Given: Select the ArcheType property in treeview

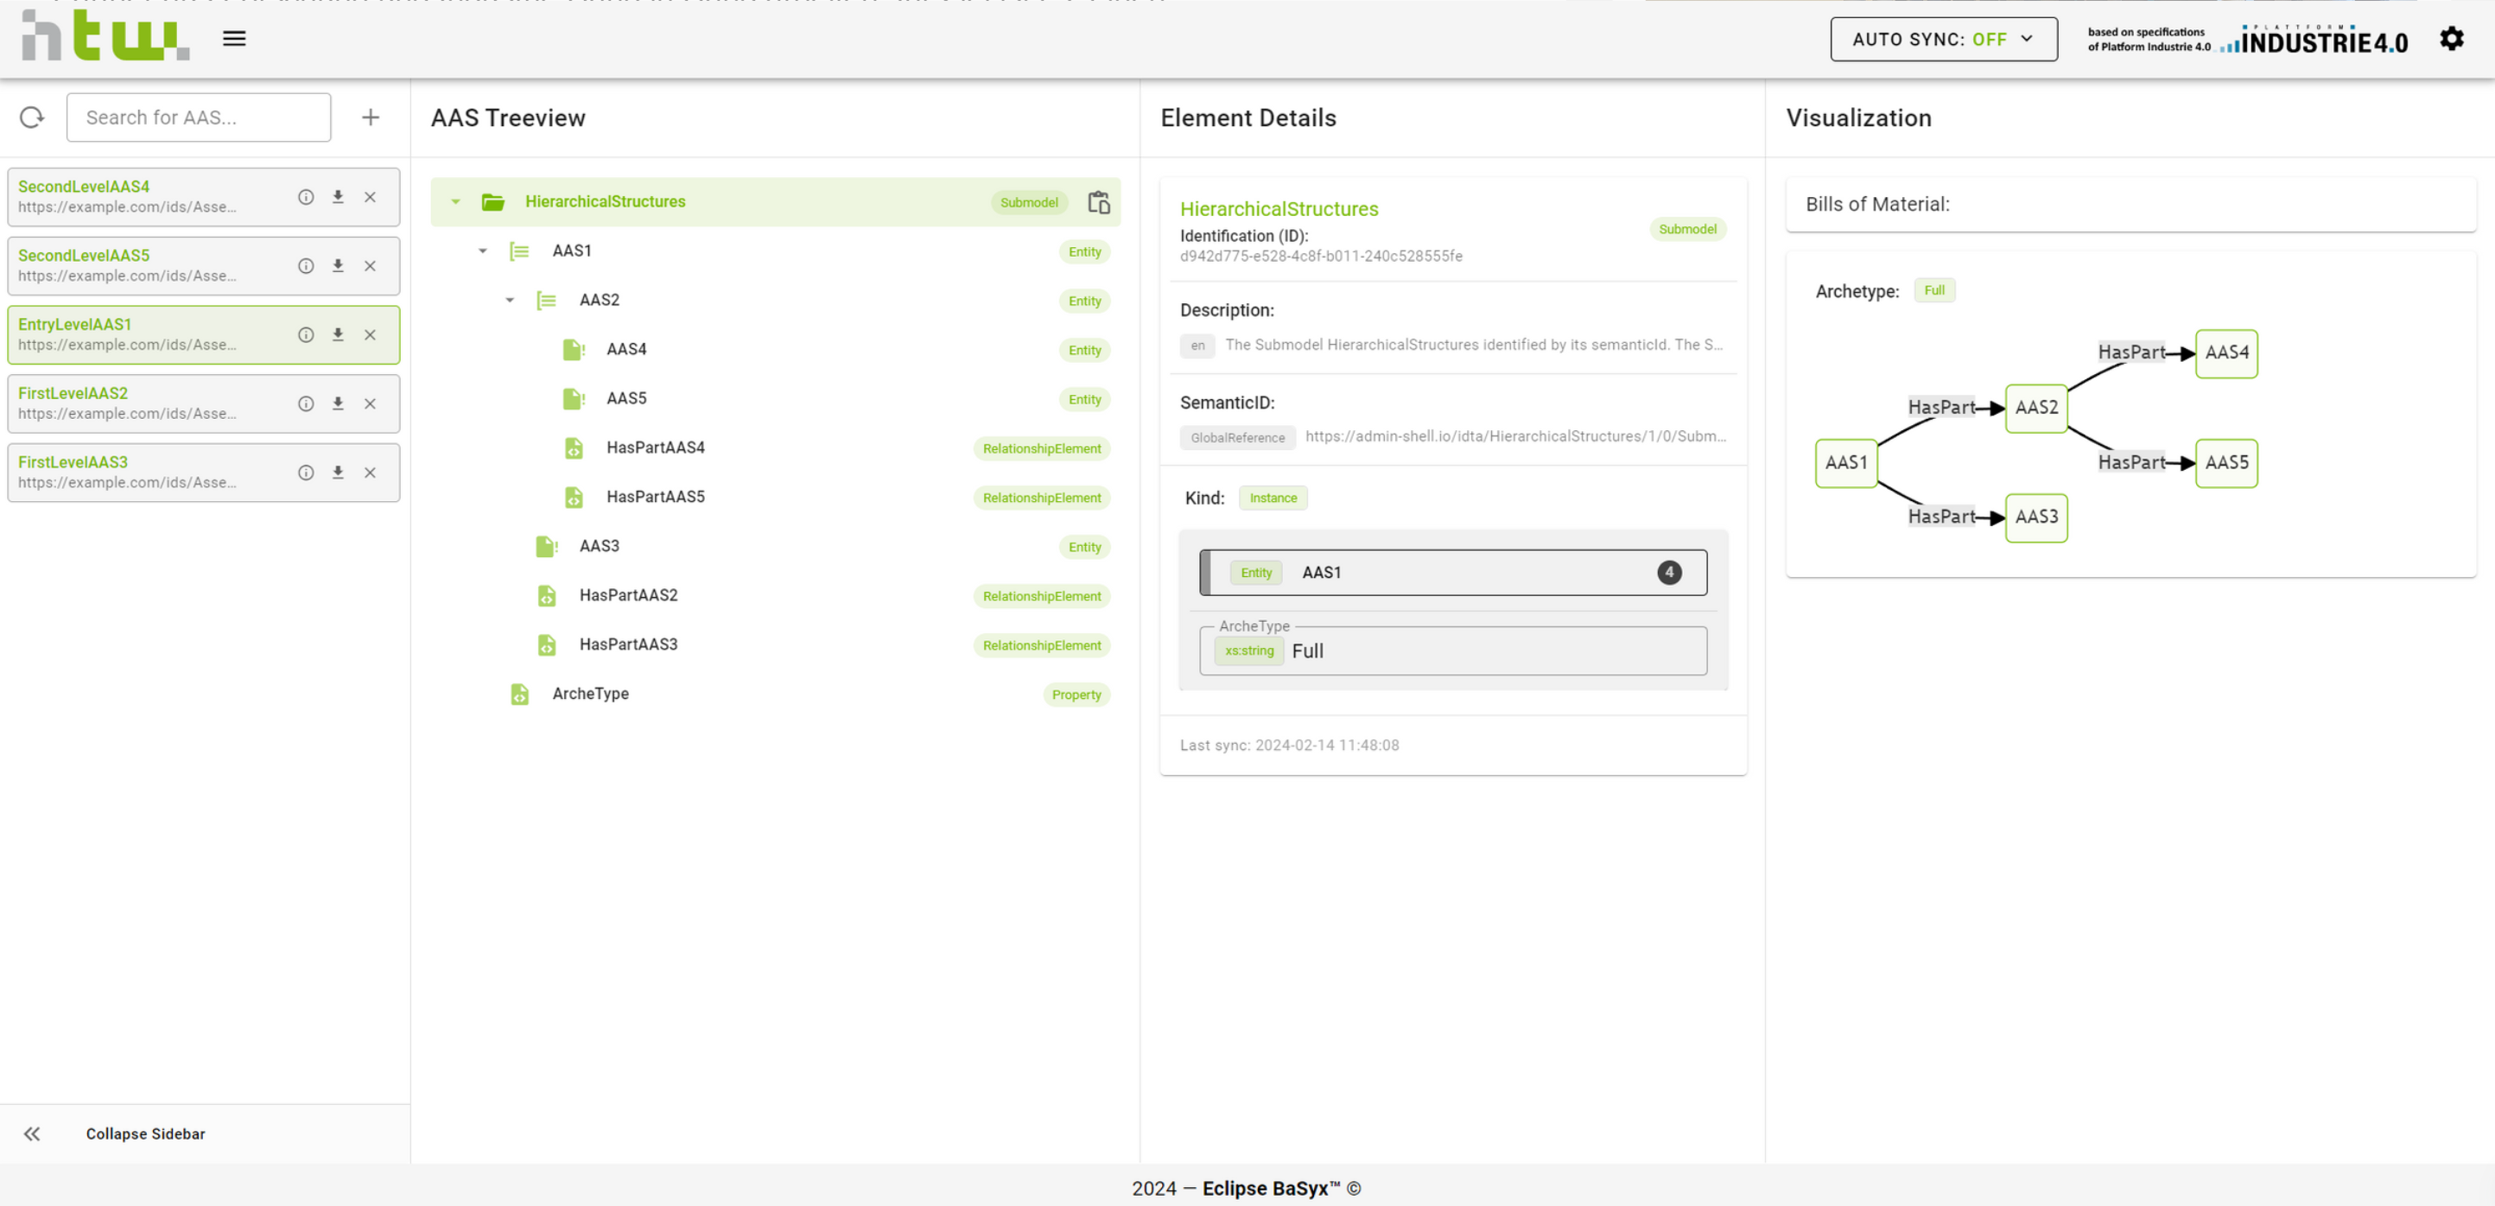Looking at the screenshot, I should pos(590,694).
